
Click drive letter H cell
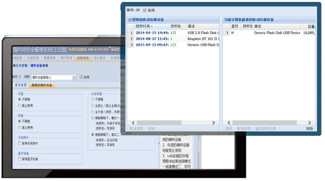(233, 33)
